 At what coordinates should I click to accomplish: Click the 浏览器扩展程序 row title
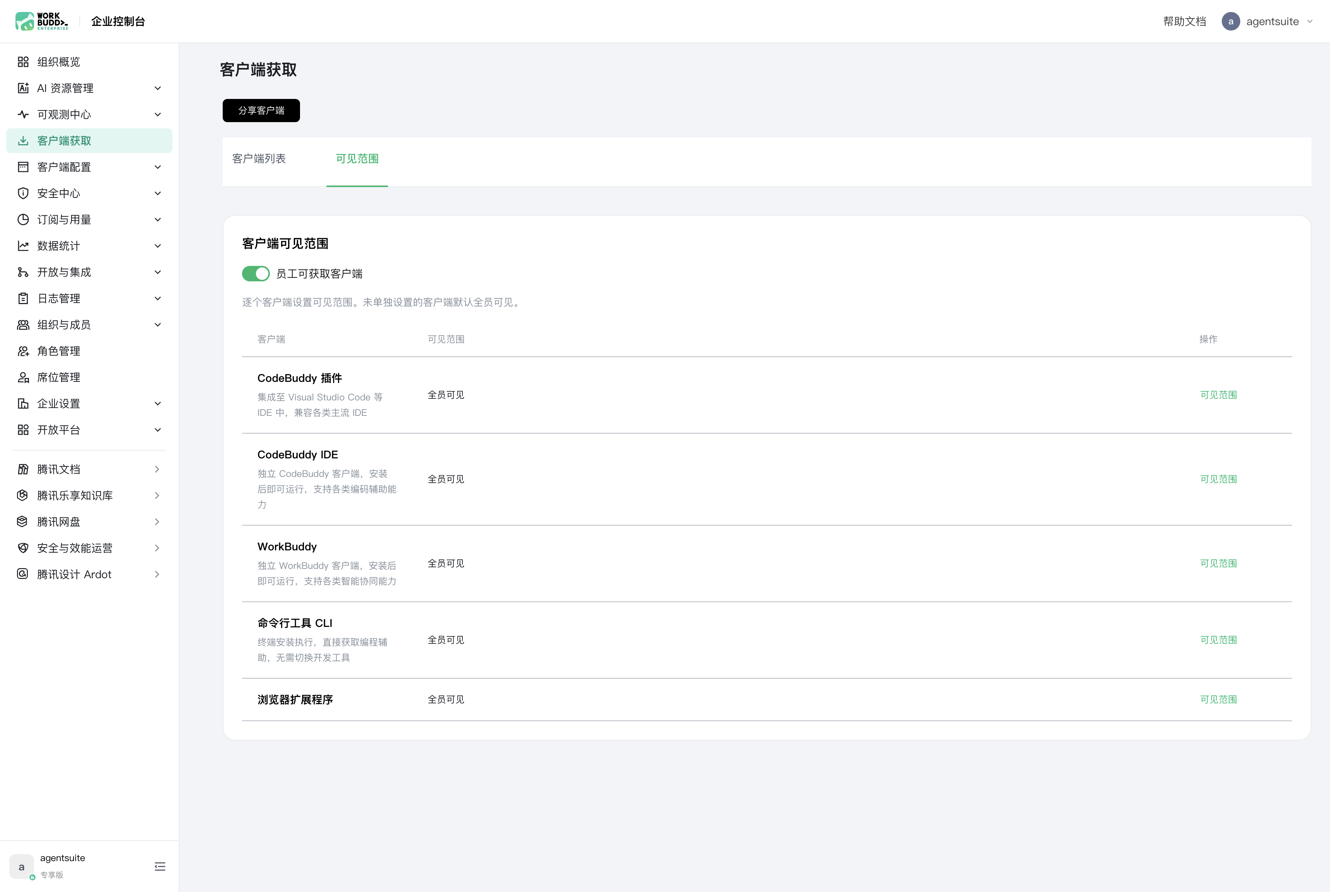[x=295, y=700]
